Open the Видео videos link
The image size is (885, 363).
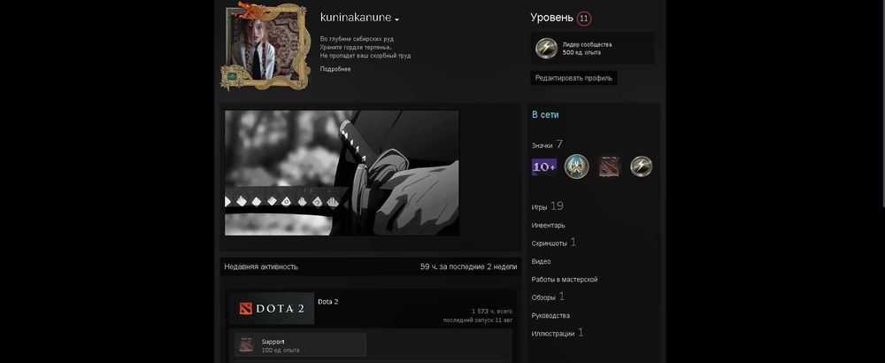point(542,261)
